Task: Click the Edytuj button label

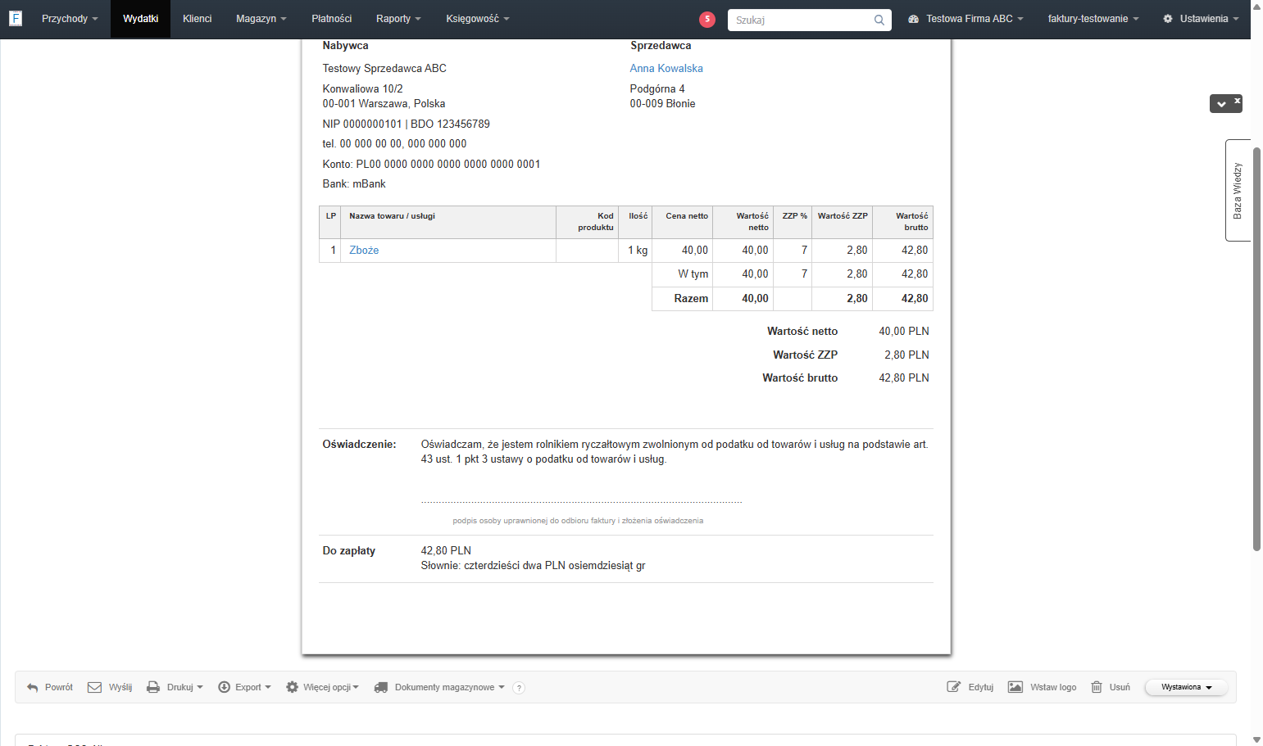Action: click(x=981, y=688)
